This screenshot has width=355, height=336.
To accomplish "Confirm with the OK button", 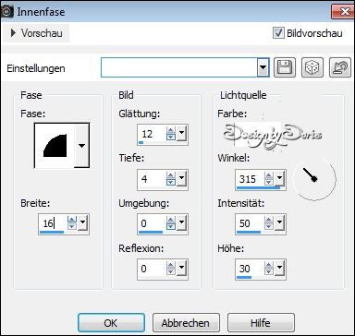I will click(111, 323).
